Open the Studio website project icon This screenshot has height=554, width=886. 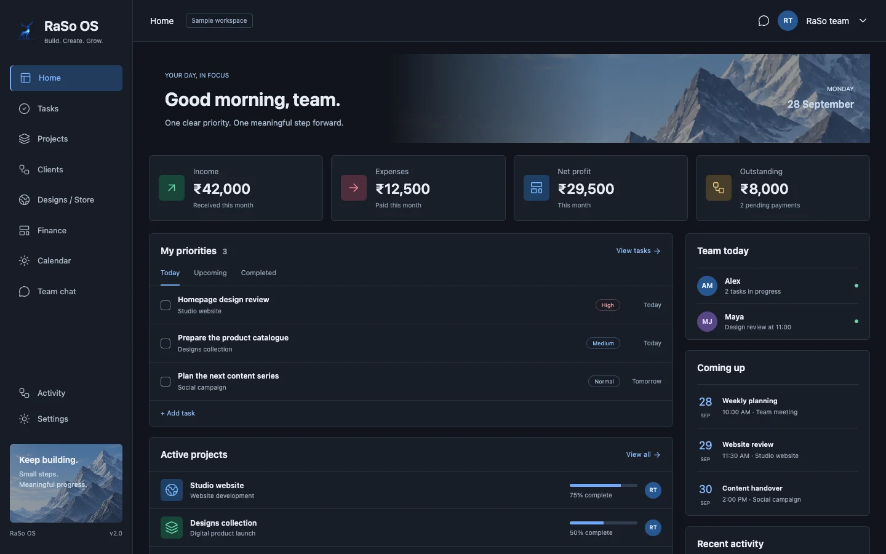pyautogui.click(x=172, y=490)
